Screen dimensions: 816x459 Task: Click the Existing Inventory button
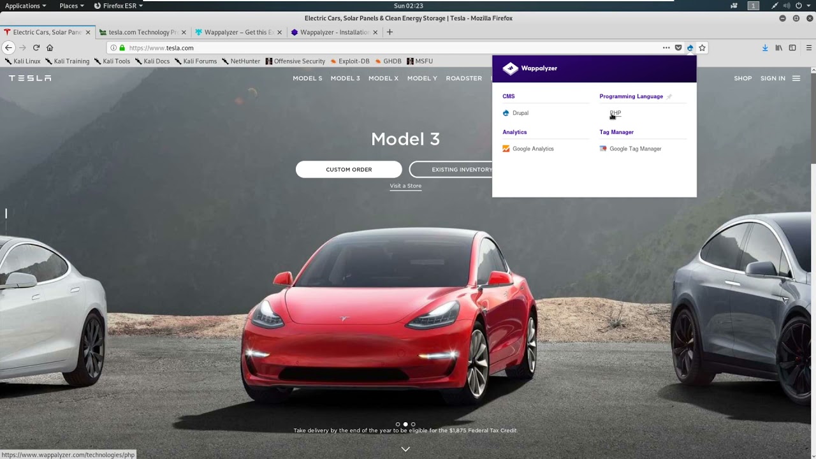click(451, 170)
